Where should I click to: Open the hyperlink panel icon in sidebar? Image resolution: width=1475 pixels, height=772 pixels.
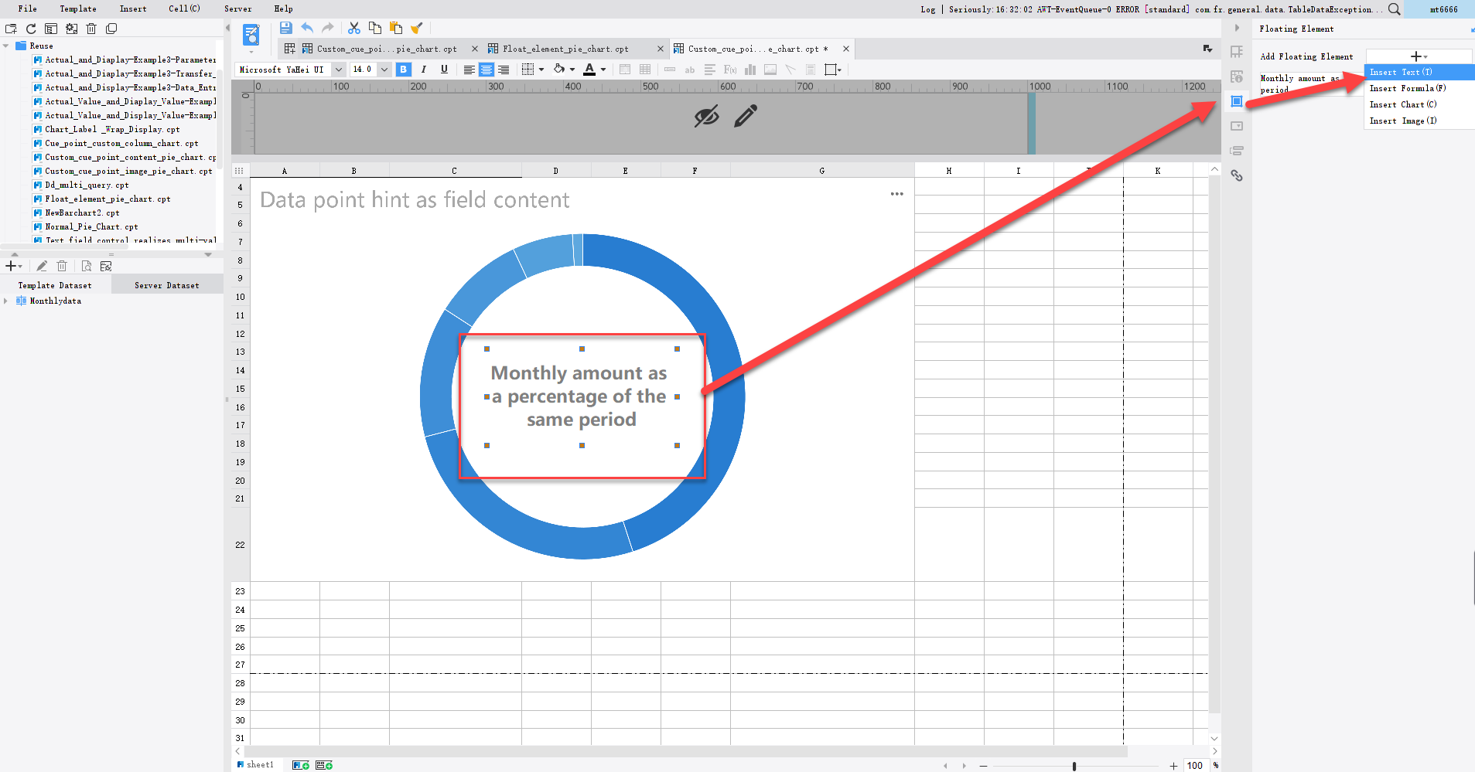pos(1237,175)
